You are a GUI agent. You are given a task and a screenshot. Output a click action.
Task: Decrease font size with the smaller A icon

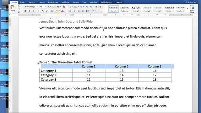point(53,7)
